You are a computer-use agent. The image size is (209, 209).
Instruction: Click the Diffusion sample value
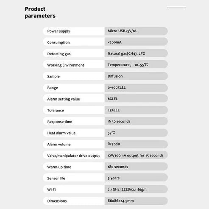(x=115, y=76)
